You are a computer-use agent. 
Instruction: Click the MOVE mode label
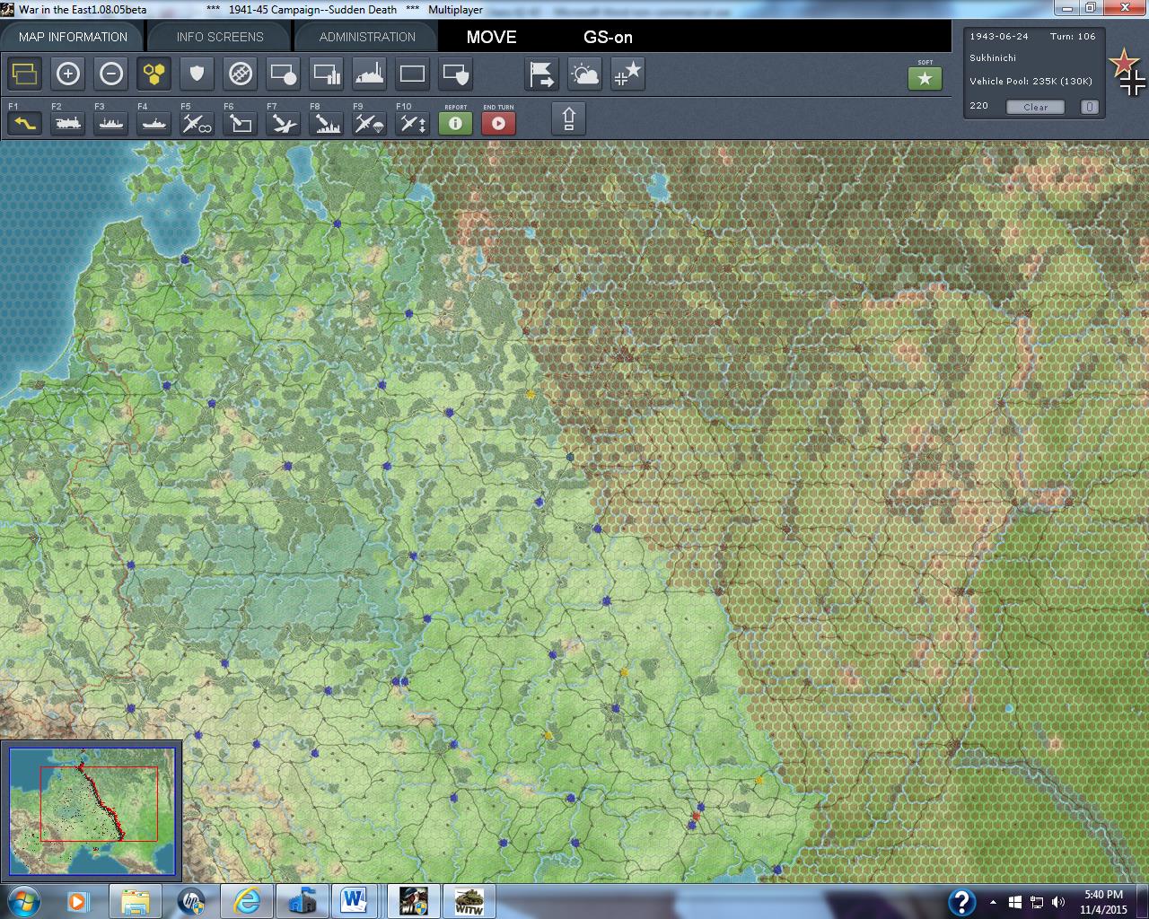click(491, 37)
